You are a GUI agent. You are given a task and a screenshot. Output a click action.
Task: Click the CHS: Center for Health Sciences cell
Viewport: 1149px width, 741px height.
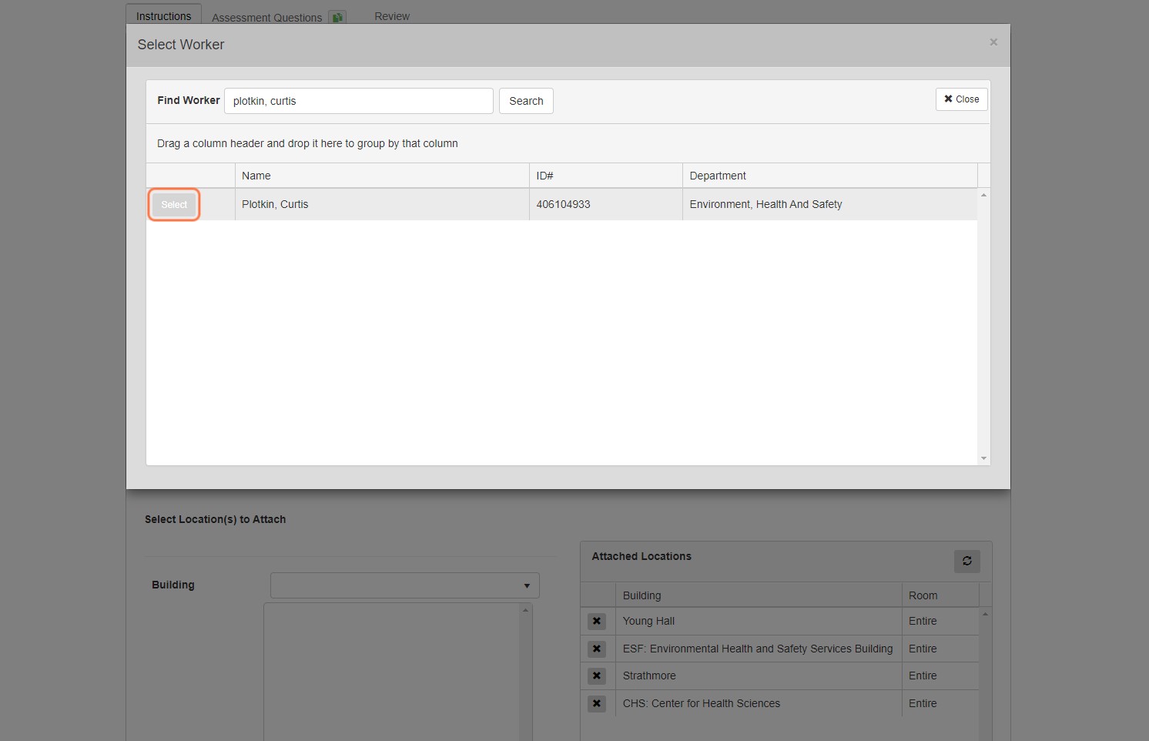759,703
